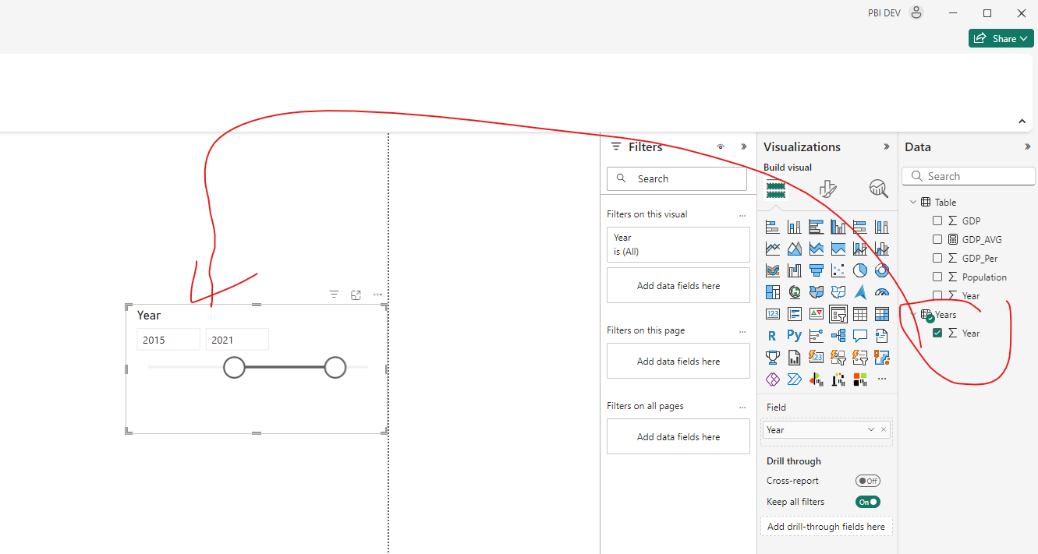Click the slicer start value box 2015

(168, 340)
